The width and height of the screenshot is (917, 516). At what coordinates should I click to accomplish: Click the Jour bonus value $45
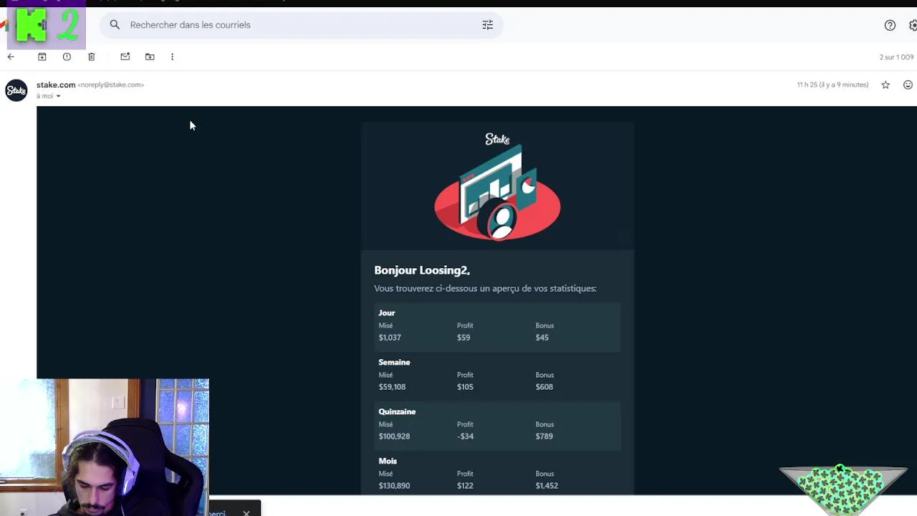(x=542, y=338)
